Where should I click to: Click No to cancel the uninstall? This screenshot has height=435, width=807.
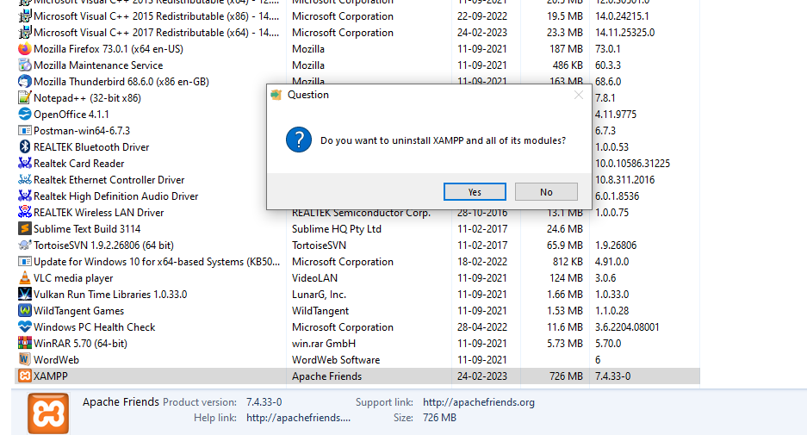click(x=546, y=192)
